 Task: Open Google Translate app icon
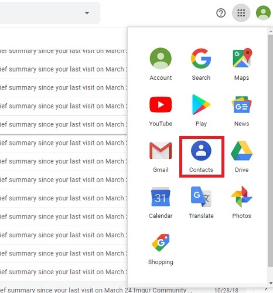pos(201,202)
